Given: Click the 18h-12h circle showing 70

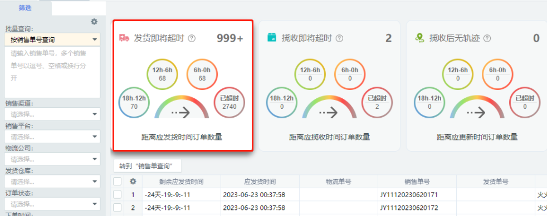Looking at the screenshot, I should [134, 102].
